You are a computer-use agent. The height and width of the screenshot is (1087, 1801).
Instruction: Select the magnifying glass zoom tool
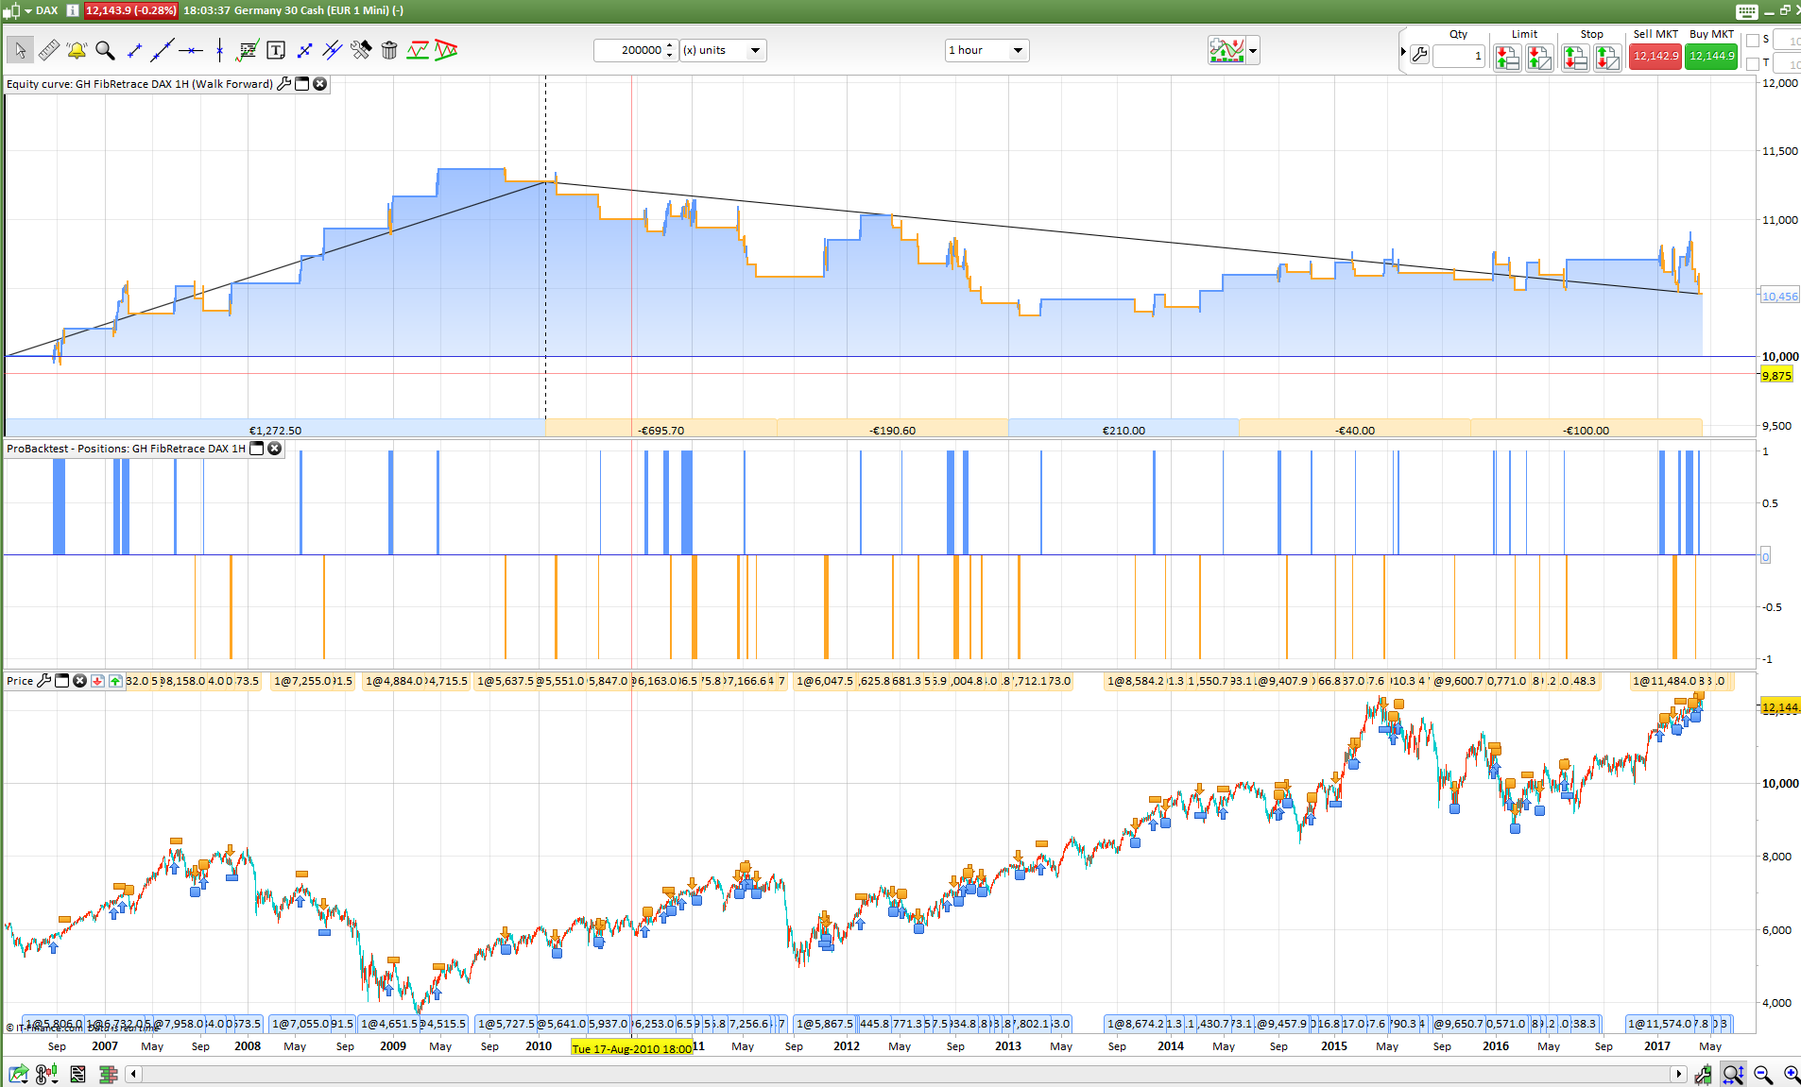click(x=105, y=50)
